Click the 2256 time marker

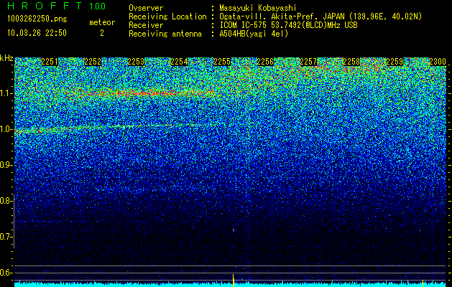tap(265, 62)
